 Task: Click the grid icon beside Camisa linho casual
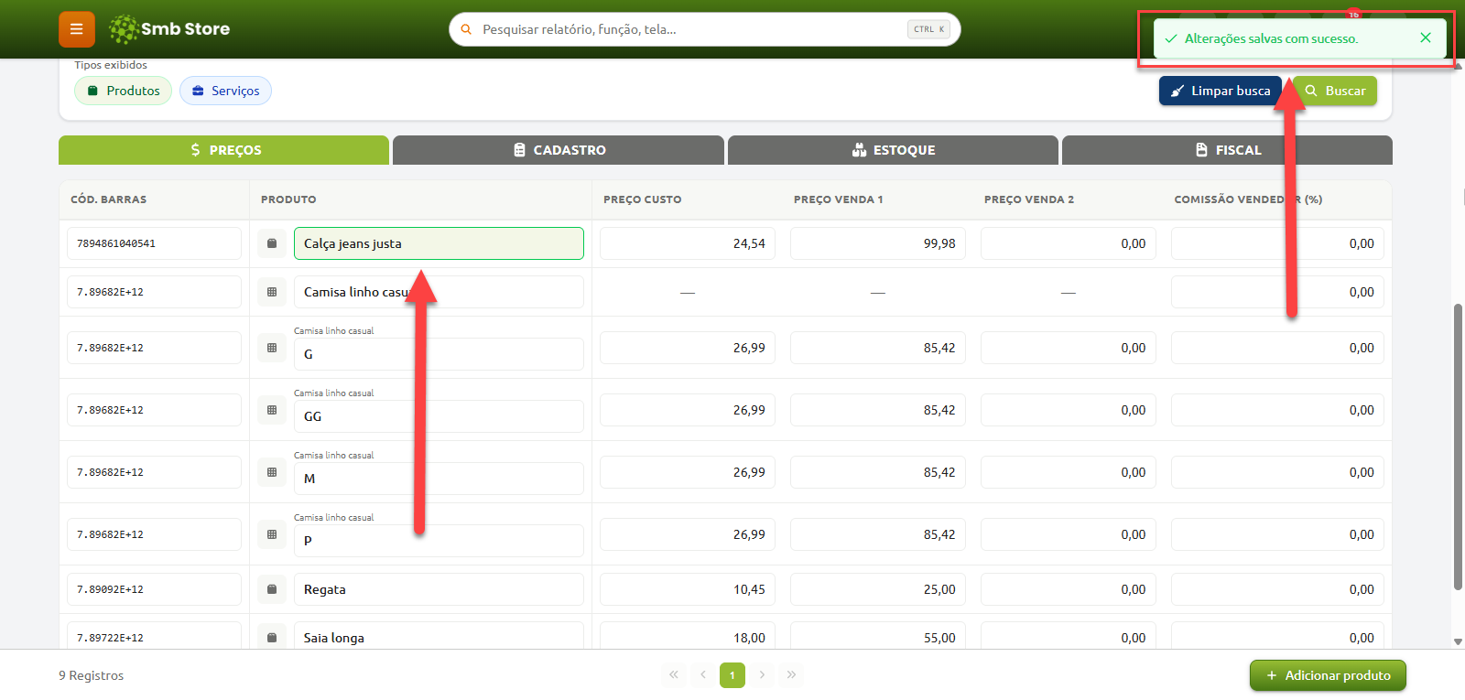click(272, 292)
